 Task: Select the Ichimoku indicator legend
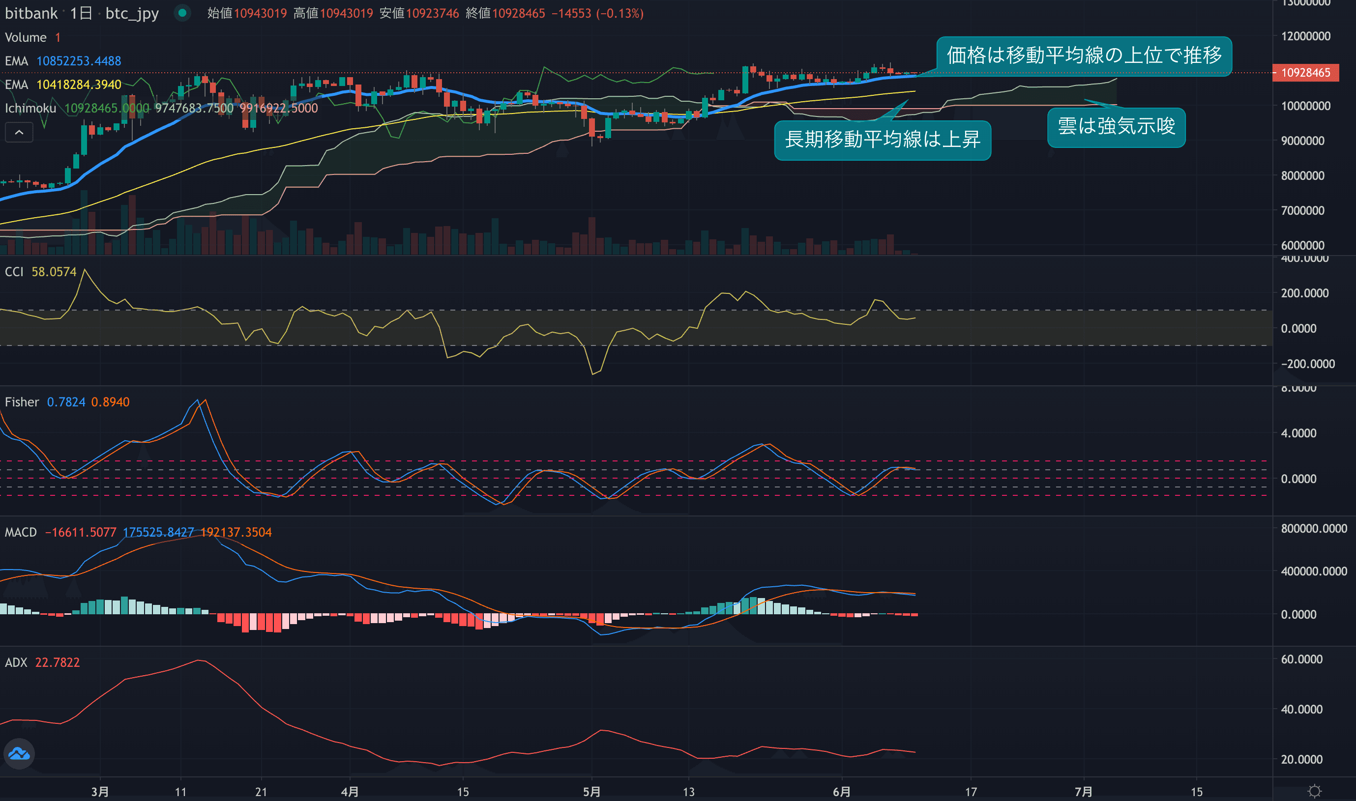click(x=30, y=109)
